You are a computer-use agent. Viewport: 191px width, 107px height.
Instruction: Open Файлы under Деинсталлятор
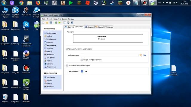[48, 81]
